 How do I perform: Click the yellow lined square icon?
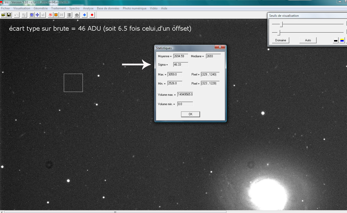tap(56, 15)
